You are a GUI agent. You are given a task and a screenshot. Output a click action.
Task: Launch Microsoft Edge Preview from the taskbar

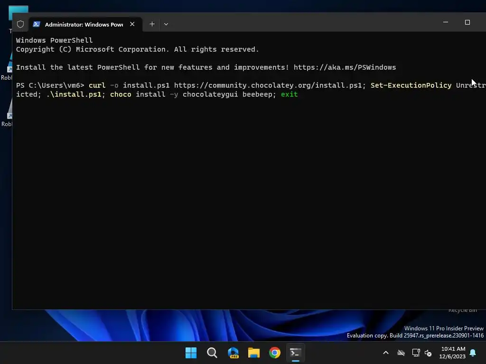[233, 353]
